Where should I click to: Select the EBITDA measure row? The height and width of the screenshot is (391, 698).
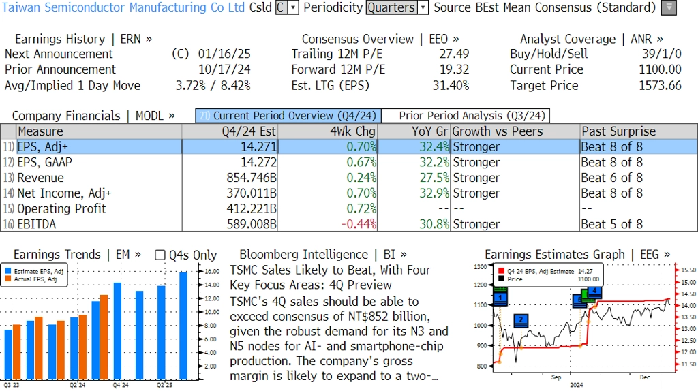(x=349, y=223)
